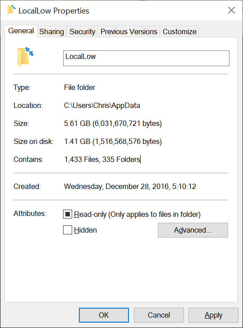This screenshot has height=328, width=243.
Task: Close the LocalLow Properties window
Action: (x=231, y=10)
